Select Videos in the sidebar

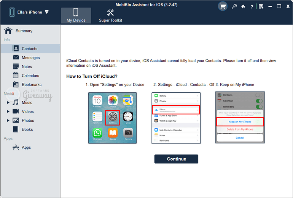30,112
